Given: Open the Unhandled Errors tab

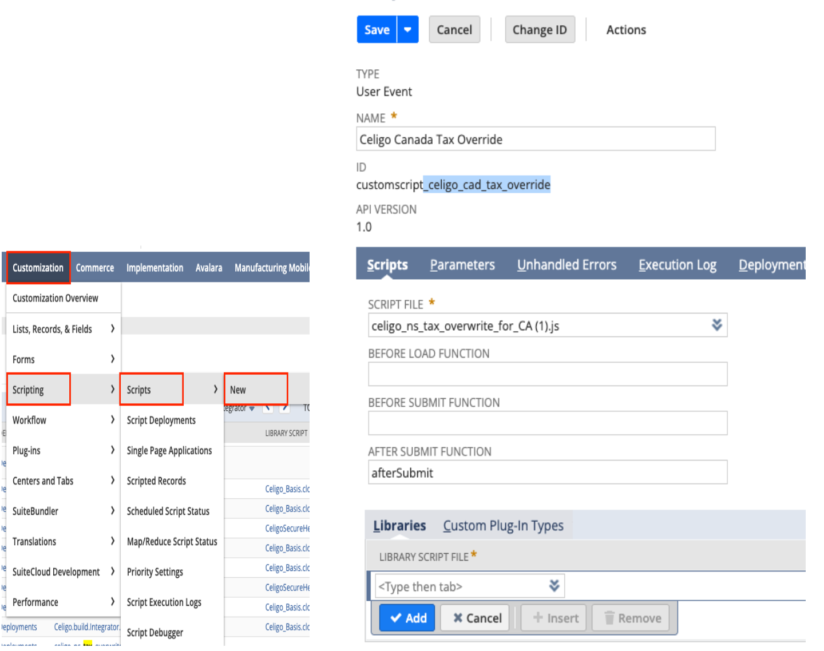Looking at the screenshot, I should point(566,265).
